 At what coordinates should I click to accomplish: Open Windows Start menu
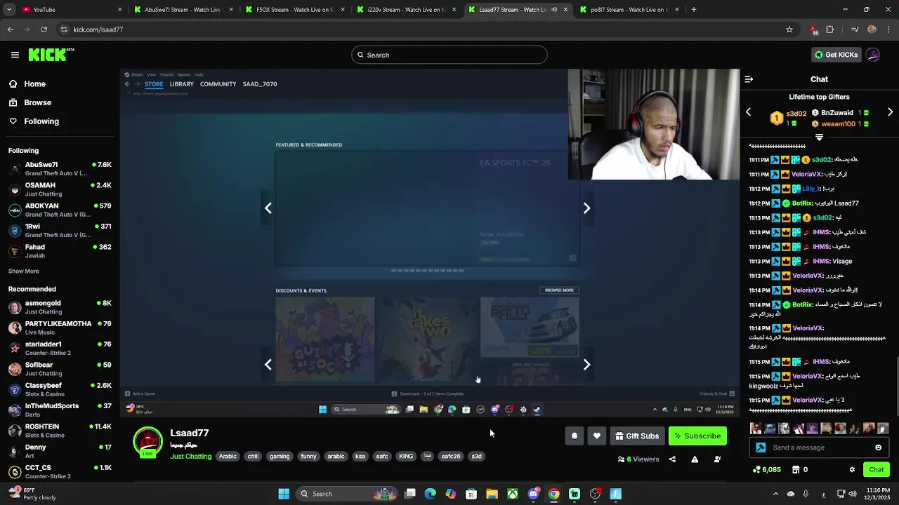284,494
